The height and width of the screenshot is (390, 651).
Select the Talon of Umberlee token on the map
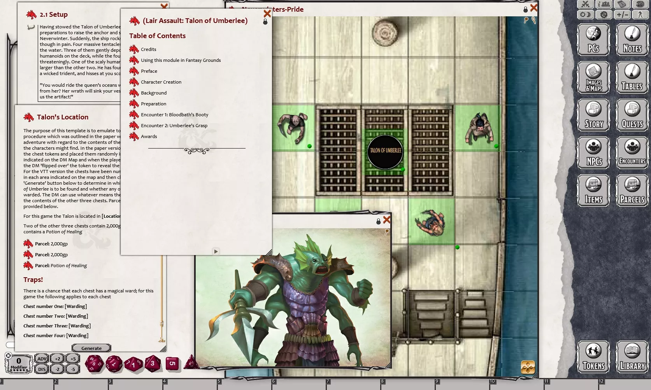pos(385,152)
